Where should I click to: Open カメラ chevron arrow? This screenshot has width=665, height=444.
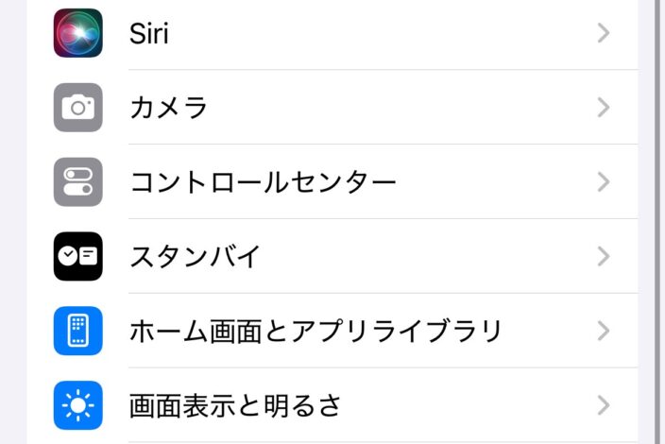(x=604, y=108)
